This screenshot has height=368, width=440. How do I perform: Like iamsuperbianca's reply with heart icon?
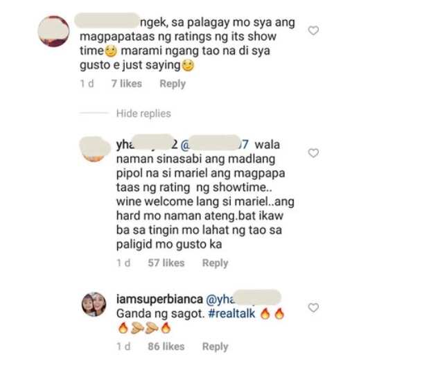click(313, 308)
